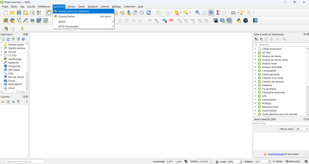Image resolution: width=309 pixels, height=164 pixels.
Task: Open the Échelle scale dropdown
Action: coord(211,161)
